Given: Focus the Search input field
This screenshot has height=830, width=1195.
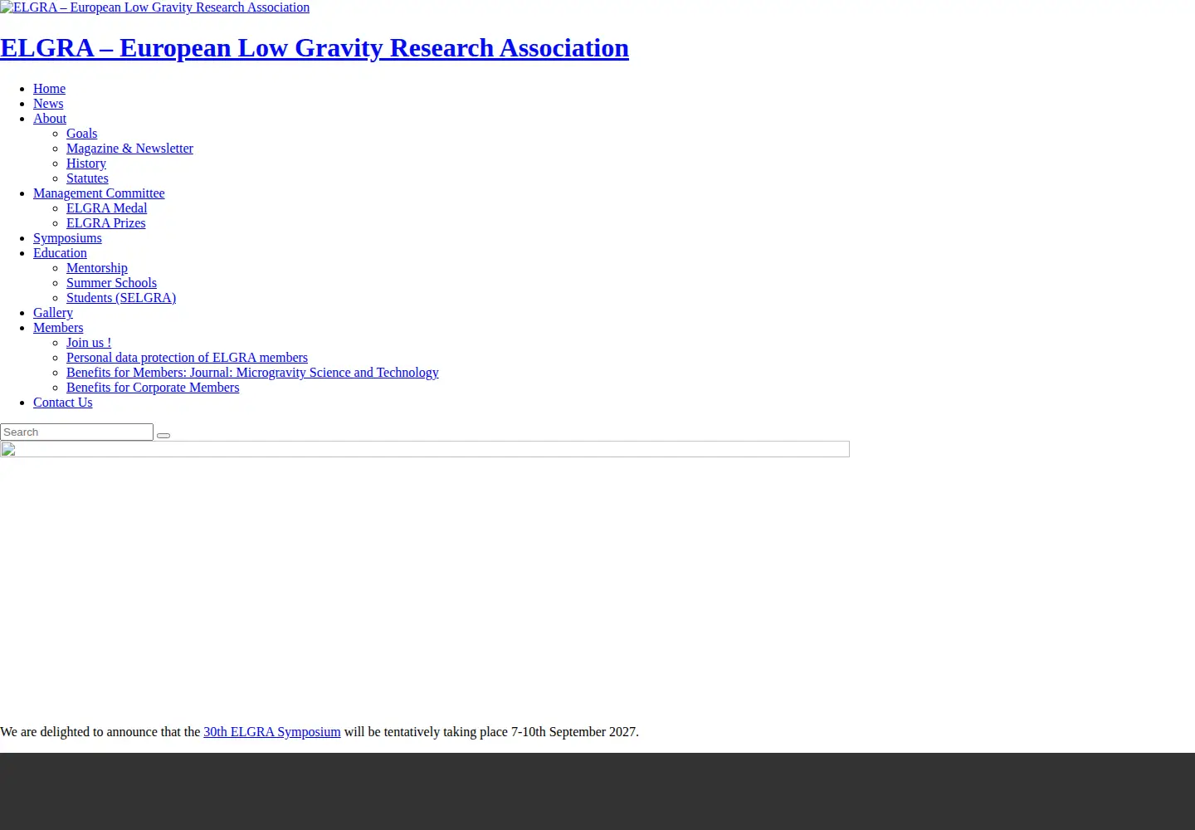Looking at the screenshot, I should 76,432.
